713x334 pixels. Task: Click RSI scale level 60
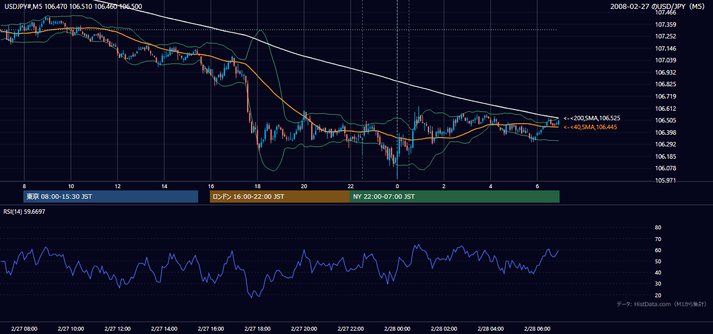coord(658,250)
